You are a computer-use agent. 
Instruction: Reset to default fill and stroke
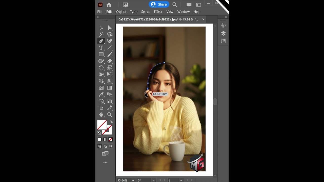[x=99, y=133]
